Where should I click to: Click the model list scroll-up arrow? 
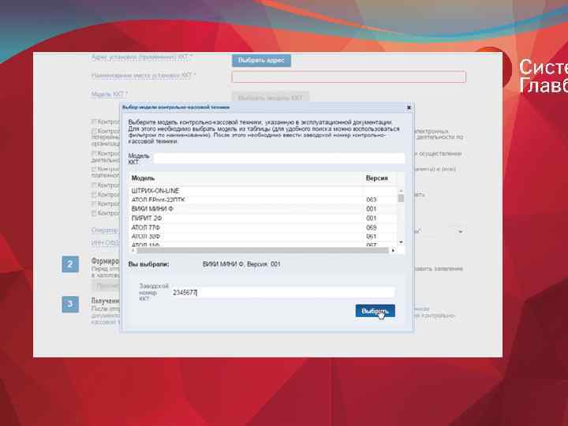coord(401,191)
